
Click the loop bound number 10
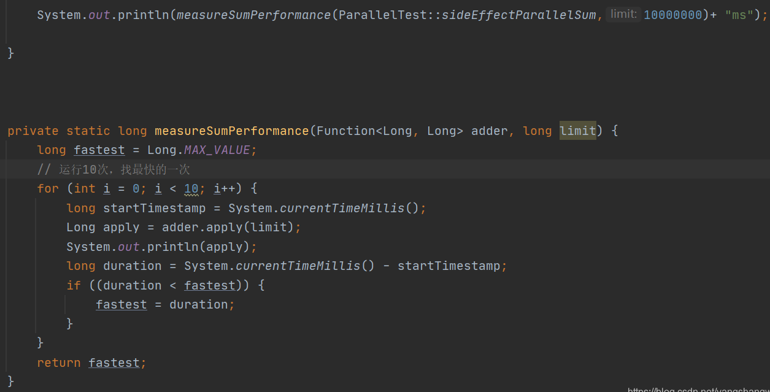[191, 188]
